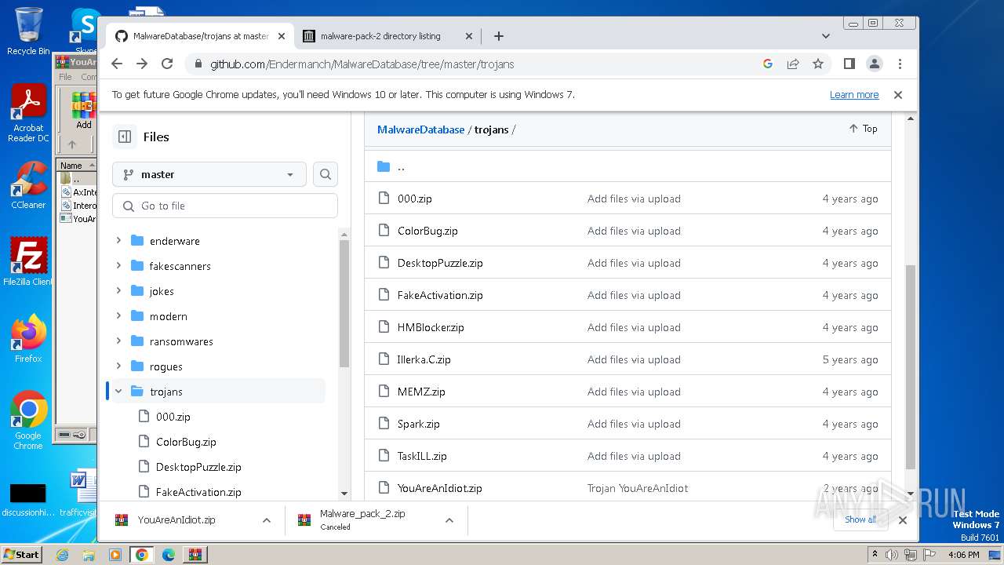Toggle the Chrome side panel icon
The width and height of the screenshot is (1004, 565).
[849, 64]
